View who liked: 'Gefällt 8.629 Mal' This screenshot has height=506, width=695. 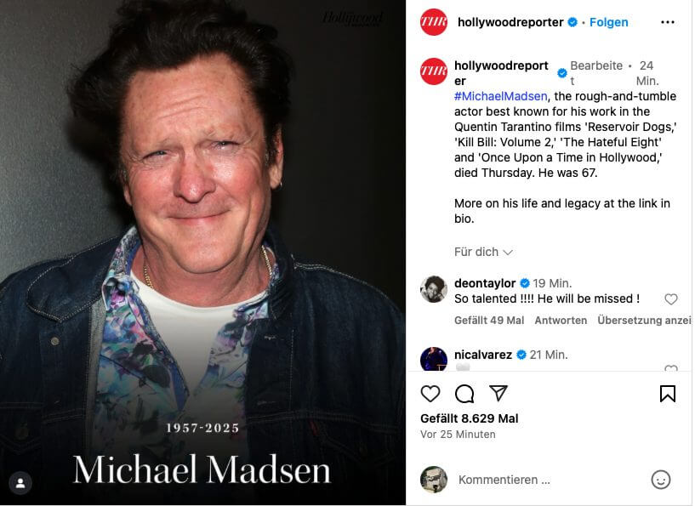point(470,418)
